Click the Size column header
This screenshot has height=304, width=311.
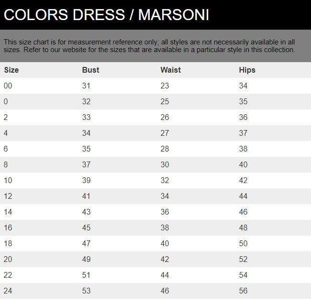(x=11, y=70)
